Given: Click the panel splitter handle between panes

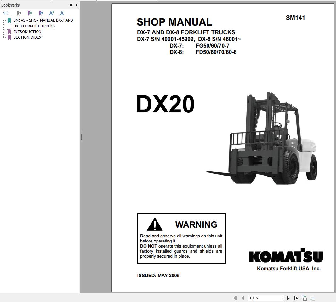Looking at the screenshot, I should coord(81,135).
